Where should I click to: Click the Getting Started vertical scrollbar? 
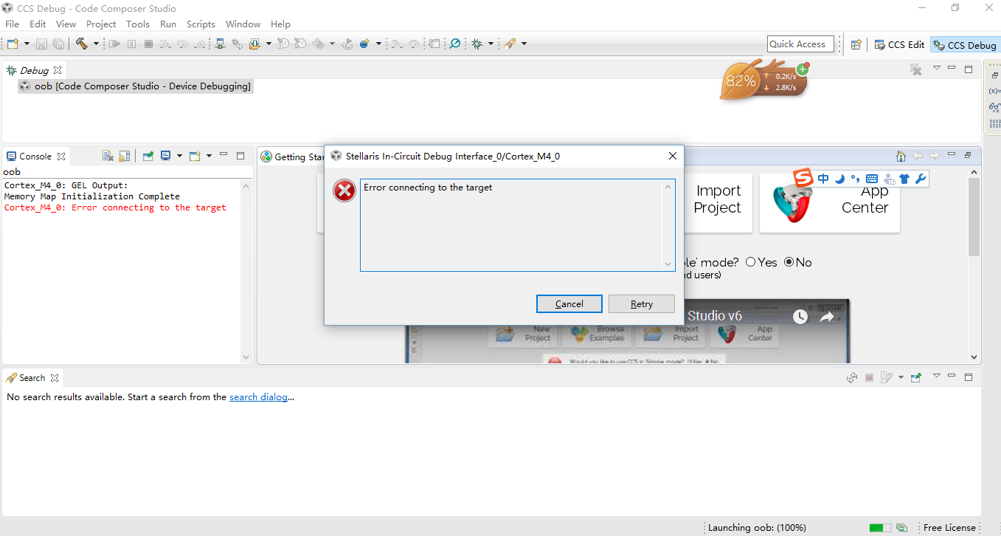[x=974, y=264]
